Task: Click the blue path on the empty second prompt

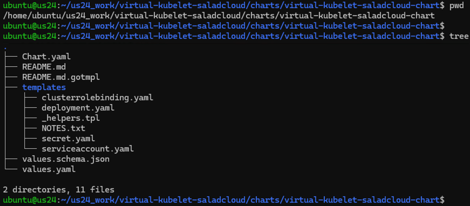Action: tap(250, 26)
